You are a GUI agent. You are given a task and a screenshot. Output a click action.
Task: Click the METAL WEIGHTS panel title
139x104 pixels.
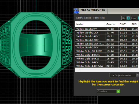click(93, 10)
